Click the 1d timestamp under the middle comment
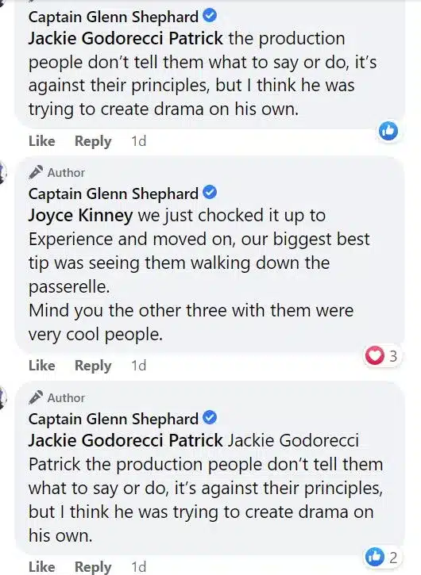 pos(139,366)
